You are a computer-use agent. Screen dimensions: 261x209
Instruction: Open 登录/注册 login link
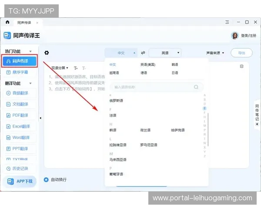click(248, 36)
